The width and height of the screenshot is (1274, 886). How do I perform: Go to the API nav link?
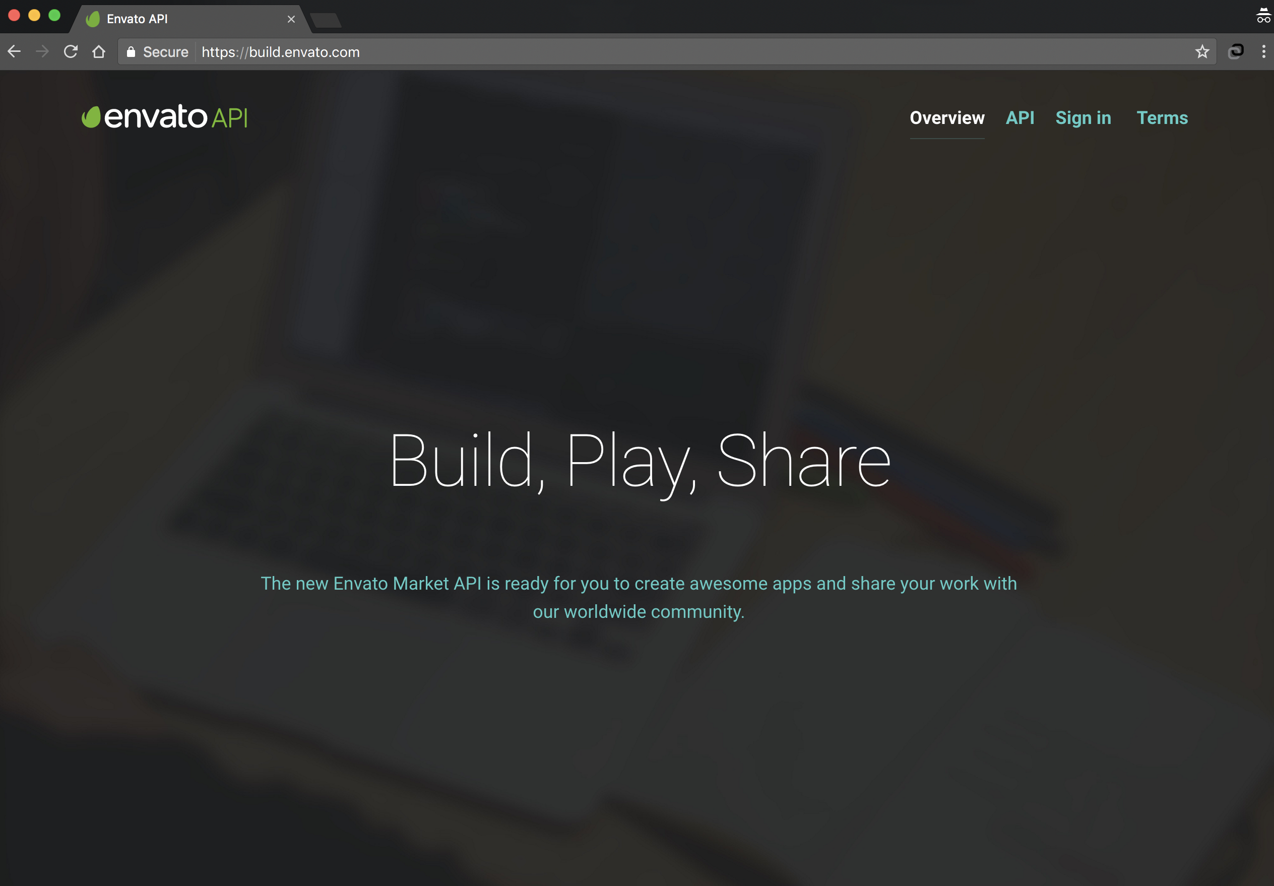click(x=1020, y=117)
